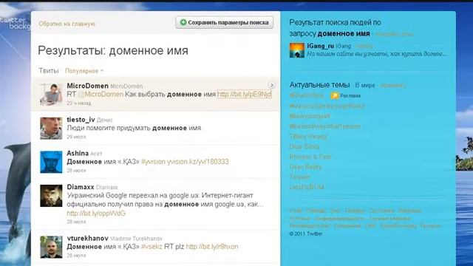Click the Актуальные темы heading
This screenshot has height=266, width=473.
(x=319, y=85)
